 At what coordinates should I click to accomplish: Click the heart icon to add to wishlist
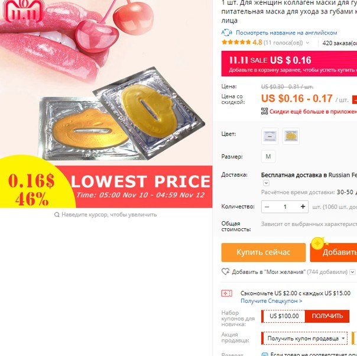click(x=225, y=271)
